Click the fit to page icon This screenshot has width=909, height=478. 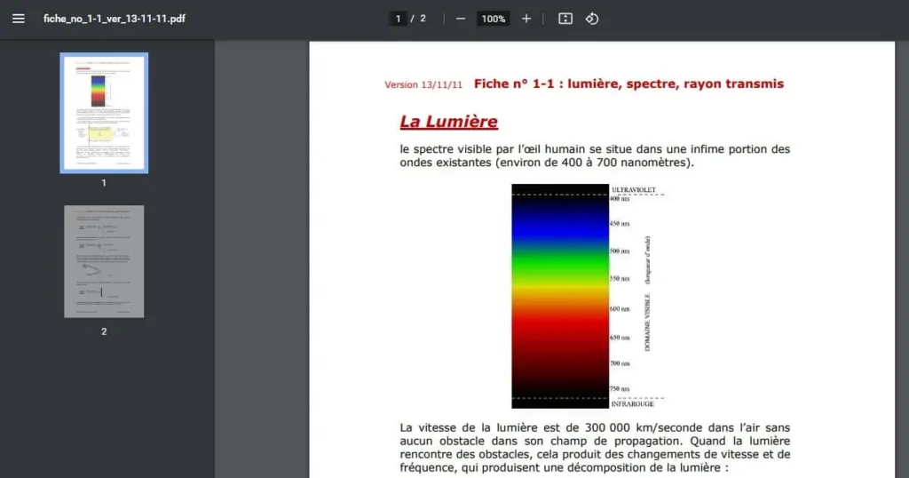(565, 19)
